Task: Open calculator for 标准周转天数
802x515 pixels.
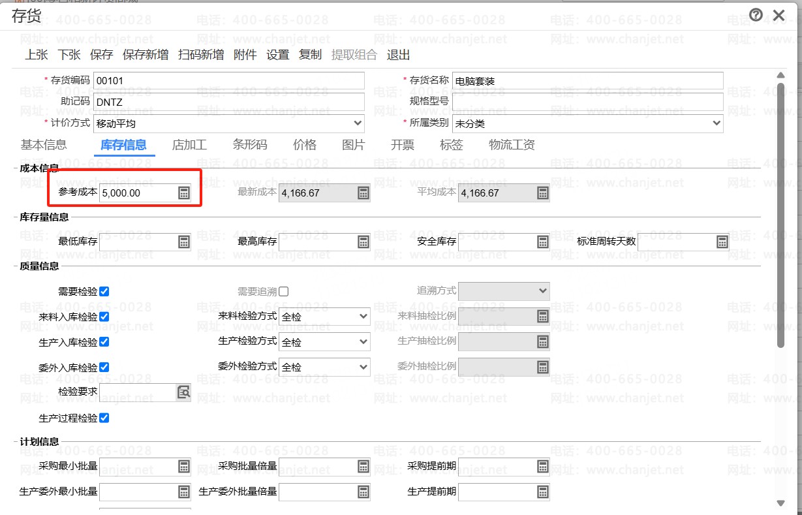Action: [722, 242]
